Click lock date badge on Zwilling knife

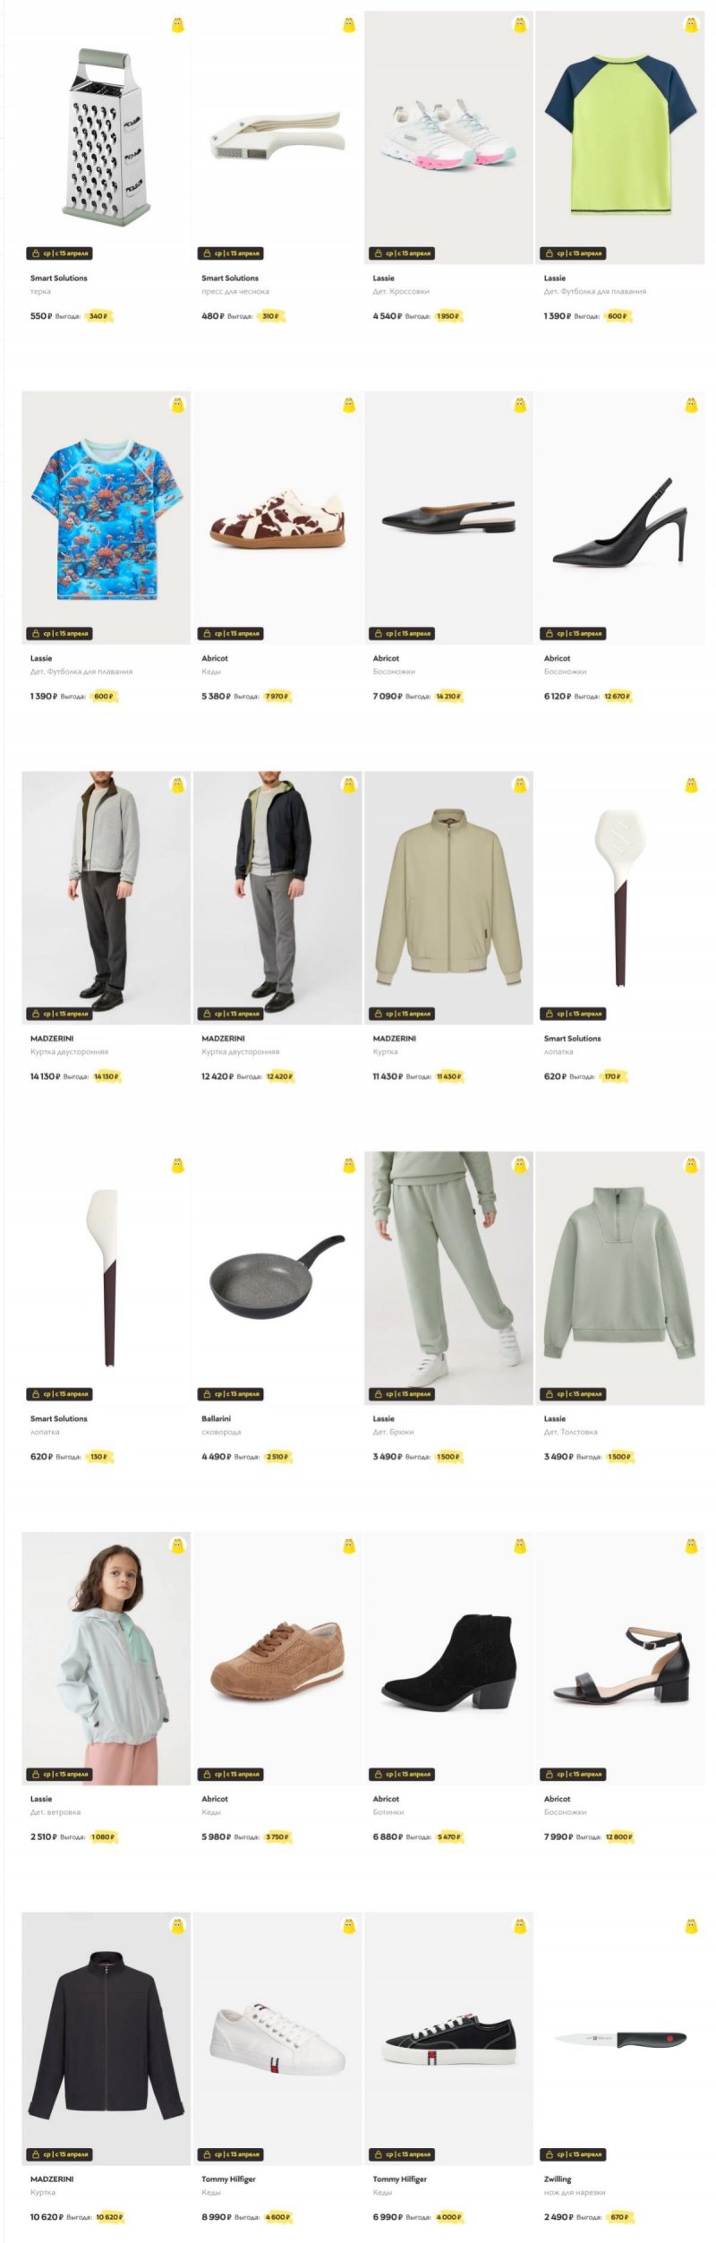(573, 2153)
